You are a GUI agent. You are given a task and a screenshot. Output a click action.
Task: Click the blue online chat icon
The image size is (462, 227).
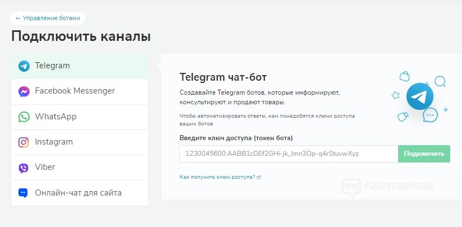[23, 193]
